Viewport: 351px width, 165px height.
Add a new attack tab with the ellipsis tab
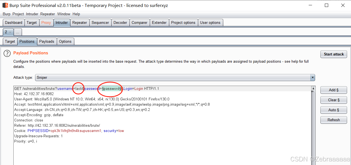(x=18, y=32)
